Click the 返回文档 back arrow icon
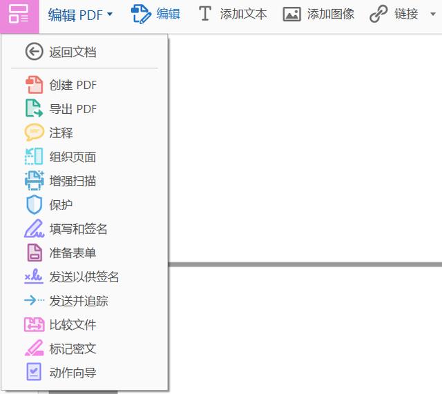The image size is (442, 394). coord(34,52)
